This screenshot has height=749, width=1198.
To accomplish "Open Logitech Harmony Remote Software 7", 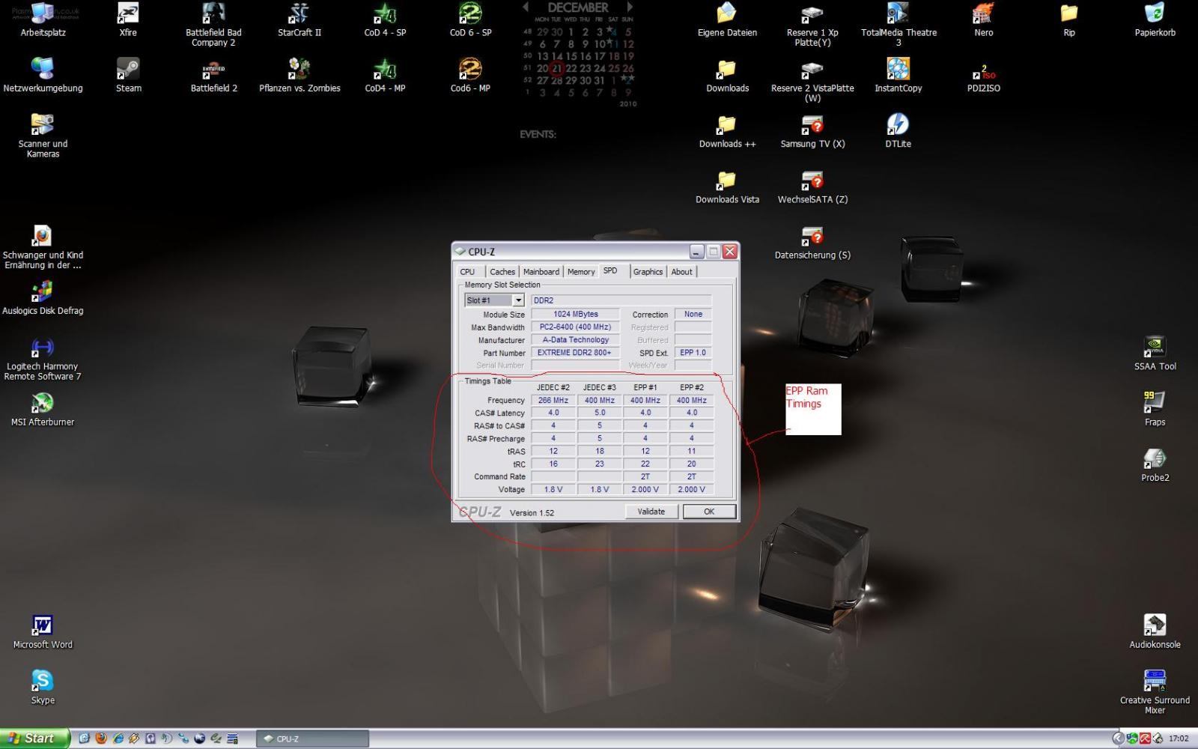I will [x=43, y=358].
